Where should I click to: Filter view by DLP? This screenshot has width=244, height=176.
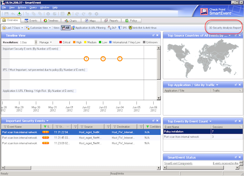click(x=112, y=28)
